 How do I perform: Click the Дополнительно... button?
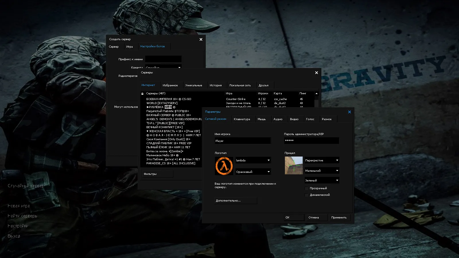coord(236,201)
